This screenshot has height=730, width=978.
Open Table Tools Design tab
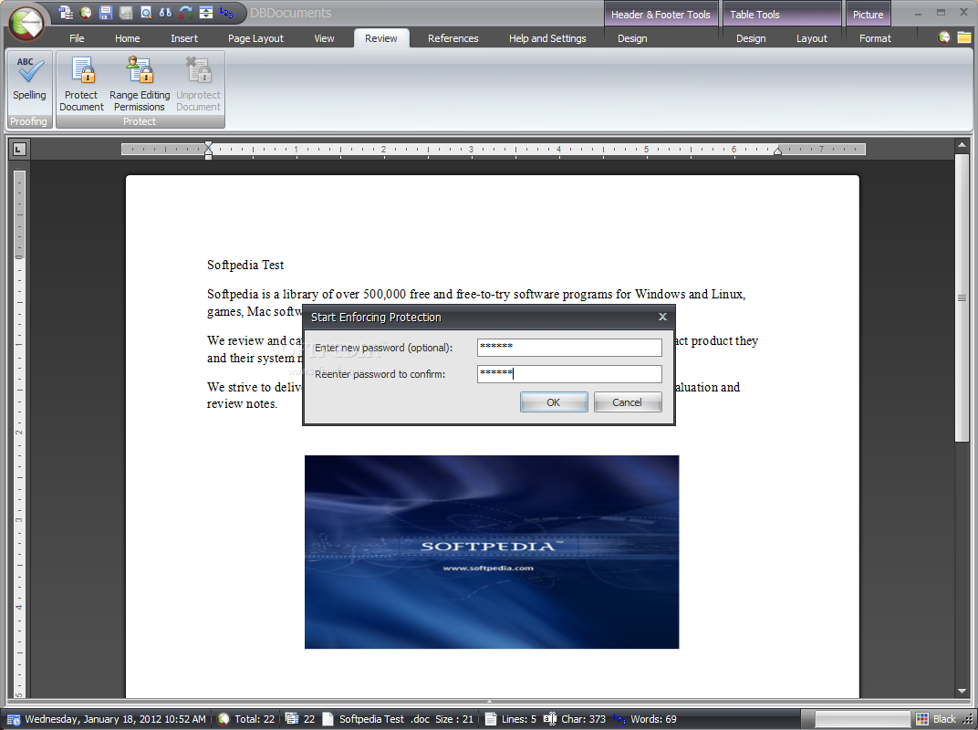click(x=751, y=38)
